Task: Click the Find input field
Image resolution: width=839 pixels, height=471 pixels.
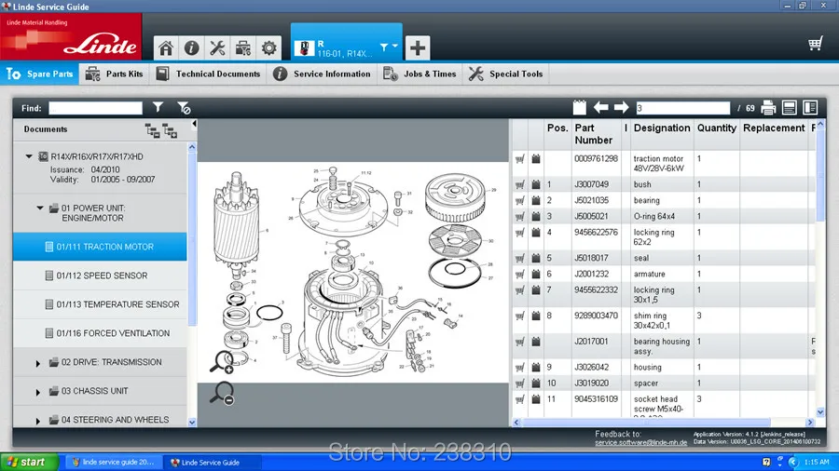Action: (95, 108)
